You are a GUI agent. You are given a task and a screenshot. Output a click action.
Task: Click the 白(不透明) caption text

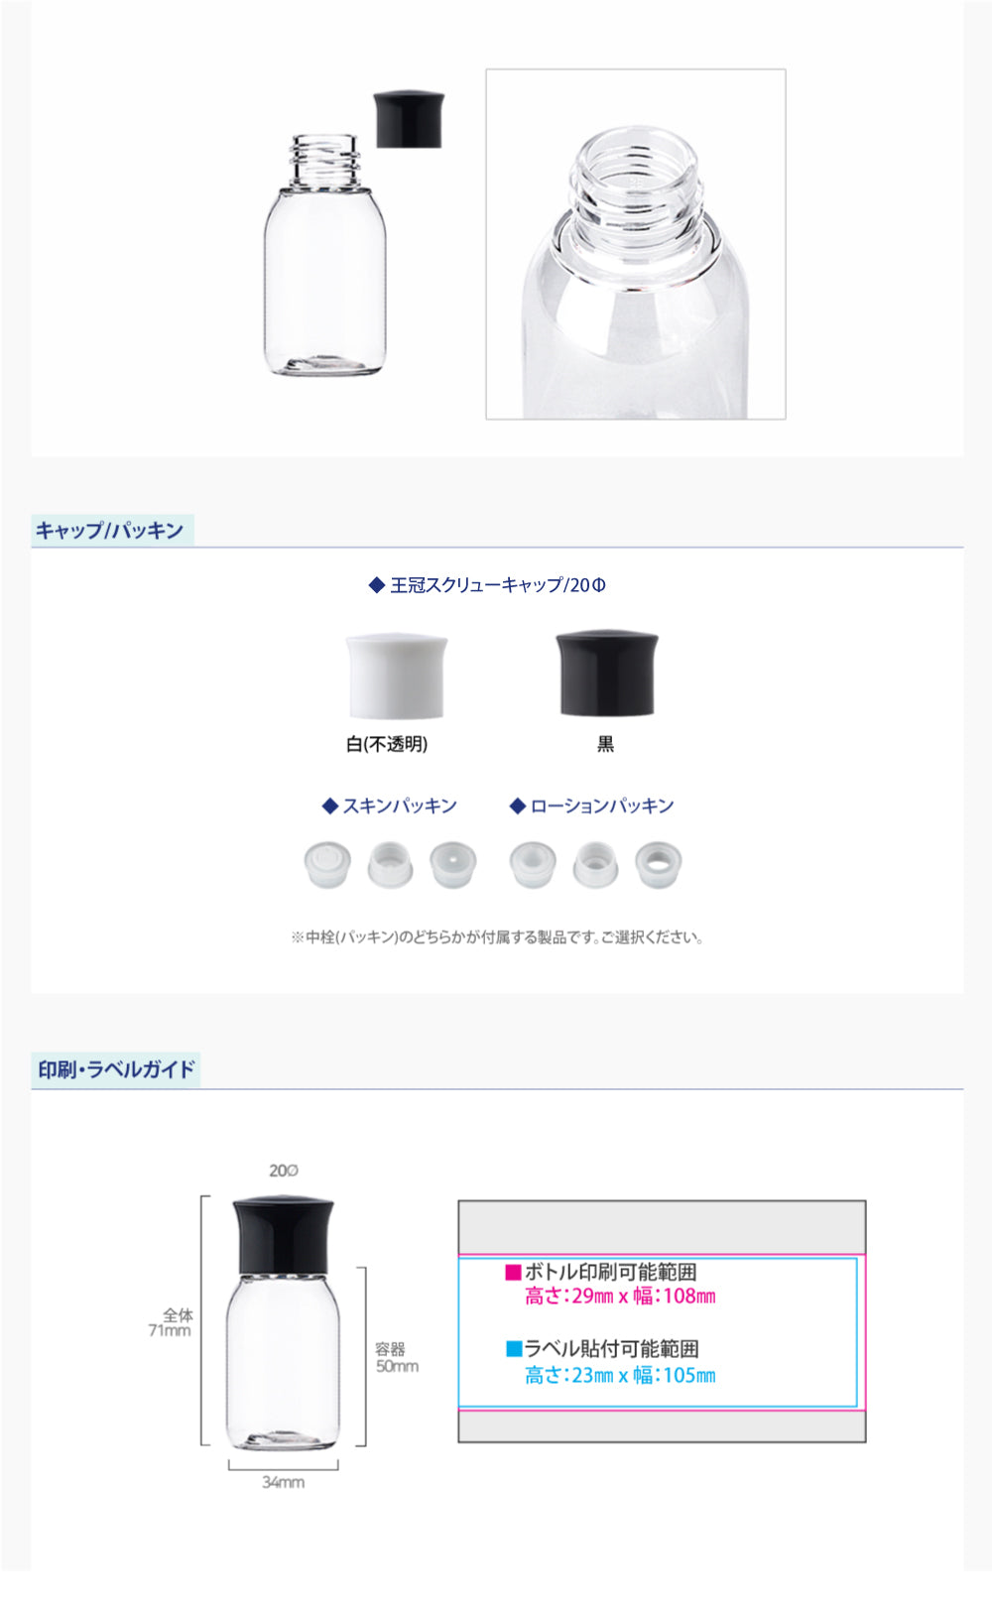(387, 744)
